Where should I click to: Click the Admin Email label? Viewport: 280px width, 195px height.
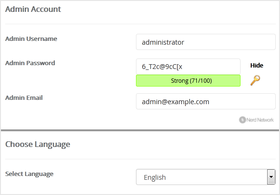tap(24, 98)
